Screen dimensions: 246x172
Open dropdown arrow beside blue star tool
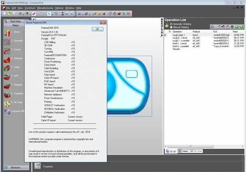pyautogui.click(x=83, y=14)
